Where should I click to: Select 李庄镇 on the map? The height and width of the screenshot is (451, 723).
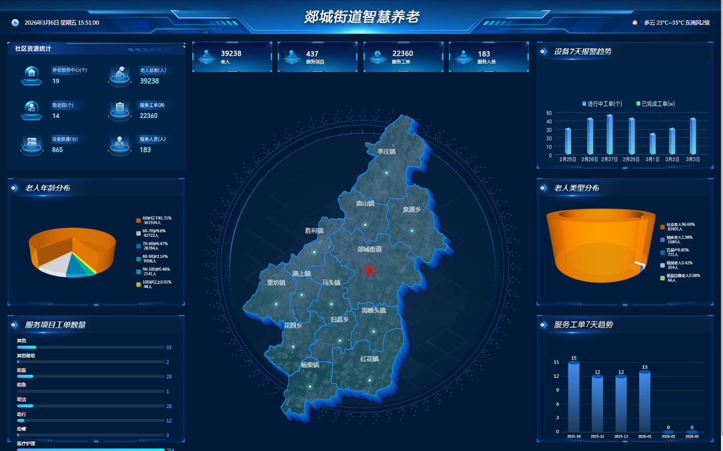pos(386,152)
